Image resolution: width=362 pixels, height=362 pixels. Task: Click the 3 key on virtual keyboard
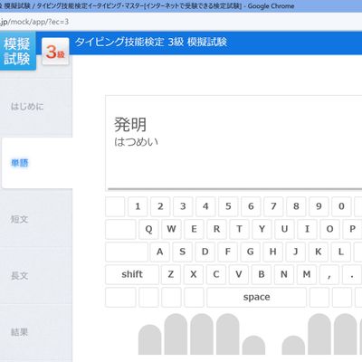183,206
